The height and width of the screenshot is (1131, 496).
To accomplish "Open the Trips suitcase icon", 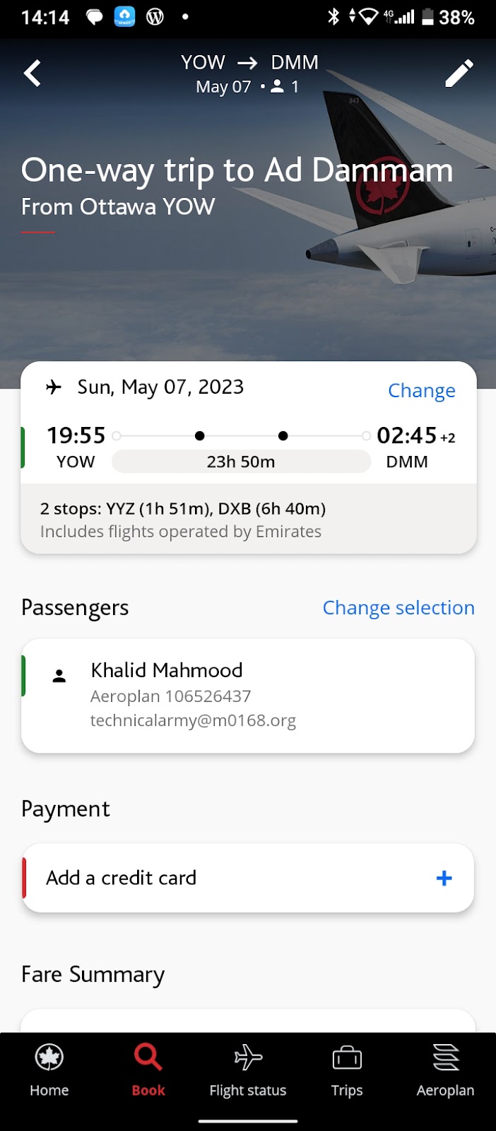I will [x=347, y=1058].
